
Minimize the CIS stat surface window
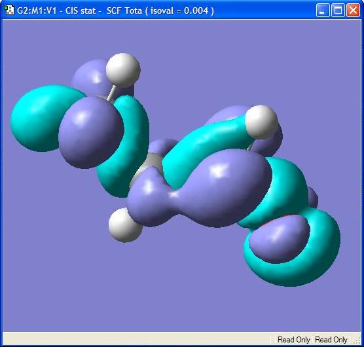[x=323, y=10]
